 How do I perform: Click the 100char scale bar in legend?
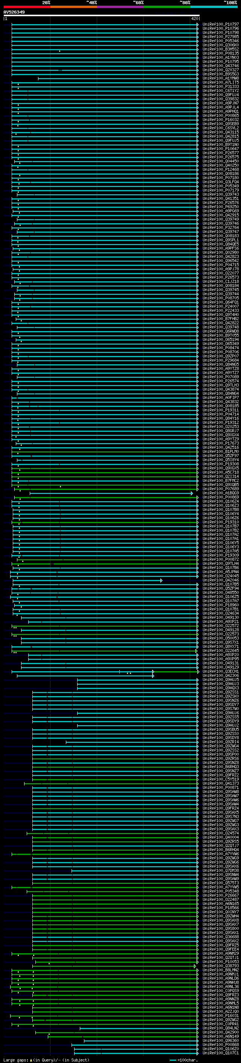point(173,1060)
